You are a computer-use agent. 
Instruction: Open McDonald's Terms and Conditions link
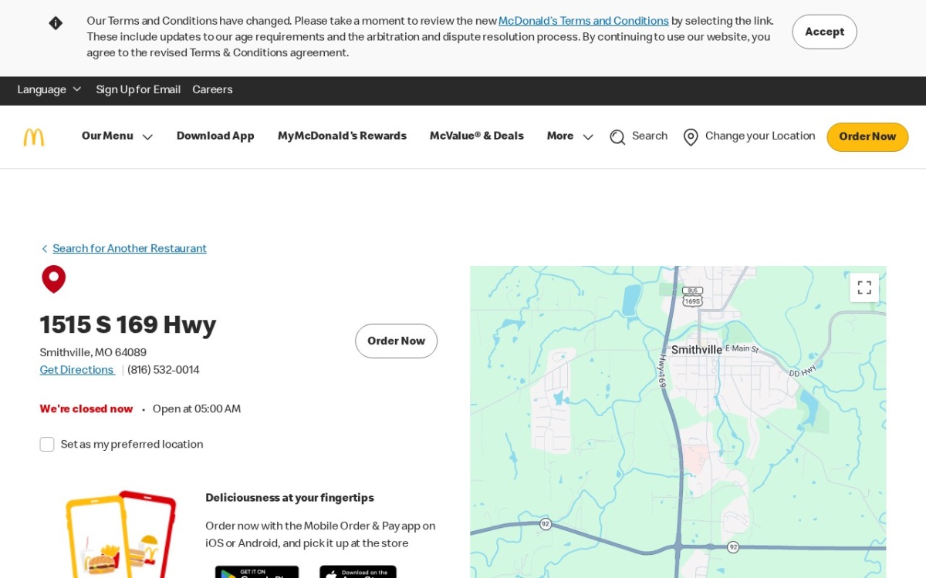[583, 22]
